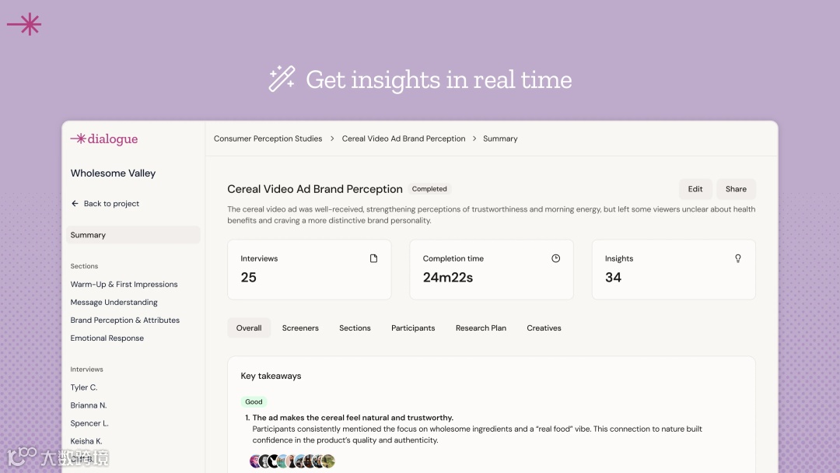Click the Share button
The width and height of the screenshot is (840, 473).
click(736, 189)
